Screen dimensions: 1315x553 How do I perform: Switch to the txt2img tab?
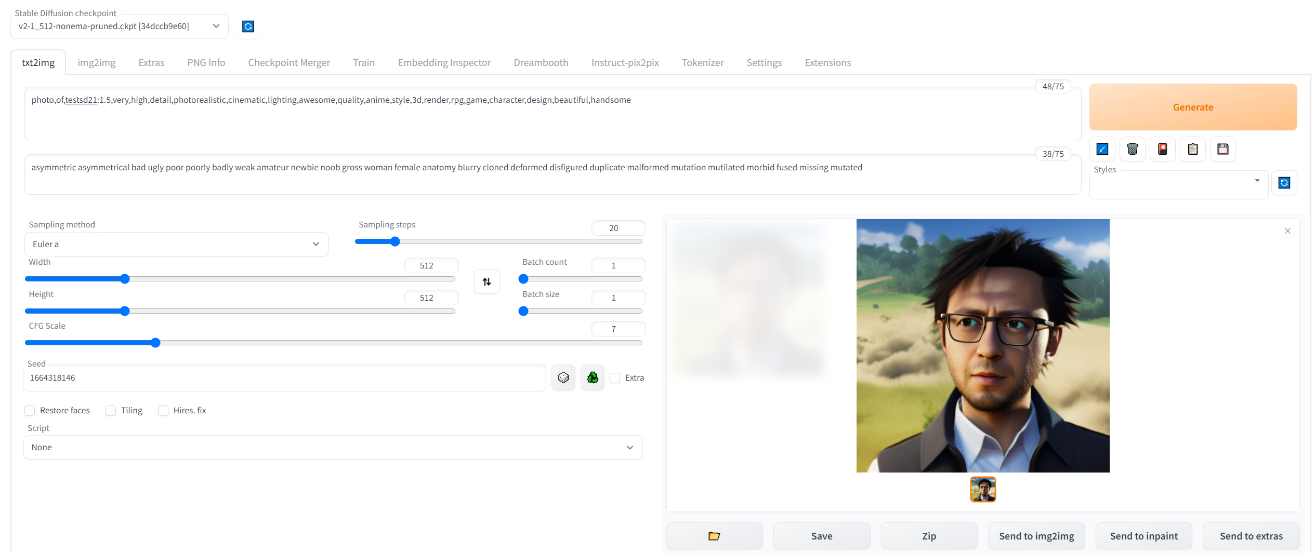point(38,63)
